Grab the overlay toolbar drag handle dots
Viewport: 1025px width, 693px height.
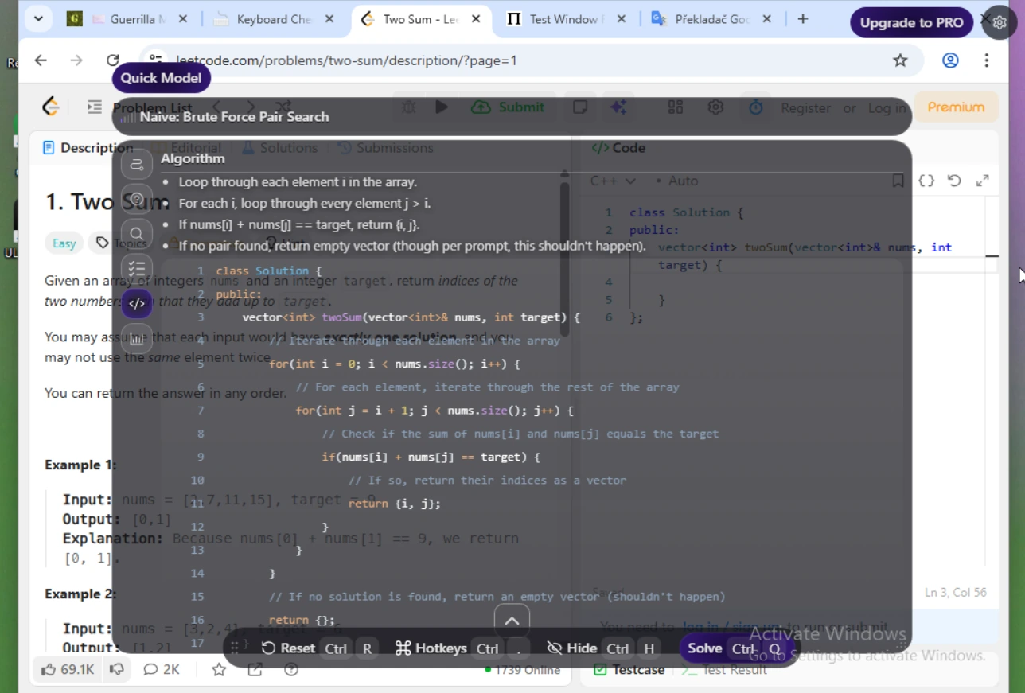click(234, 648)
